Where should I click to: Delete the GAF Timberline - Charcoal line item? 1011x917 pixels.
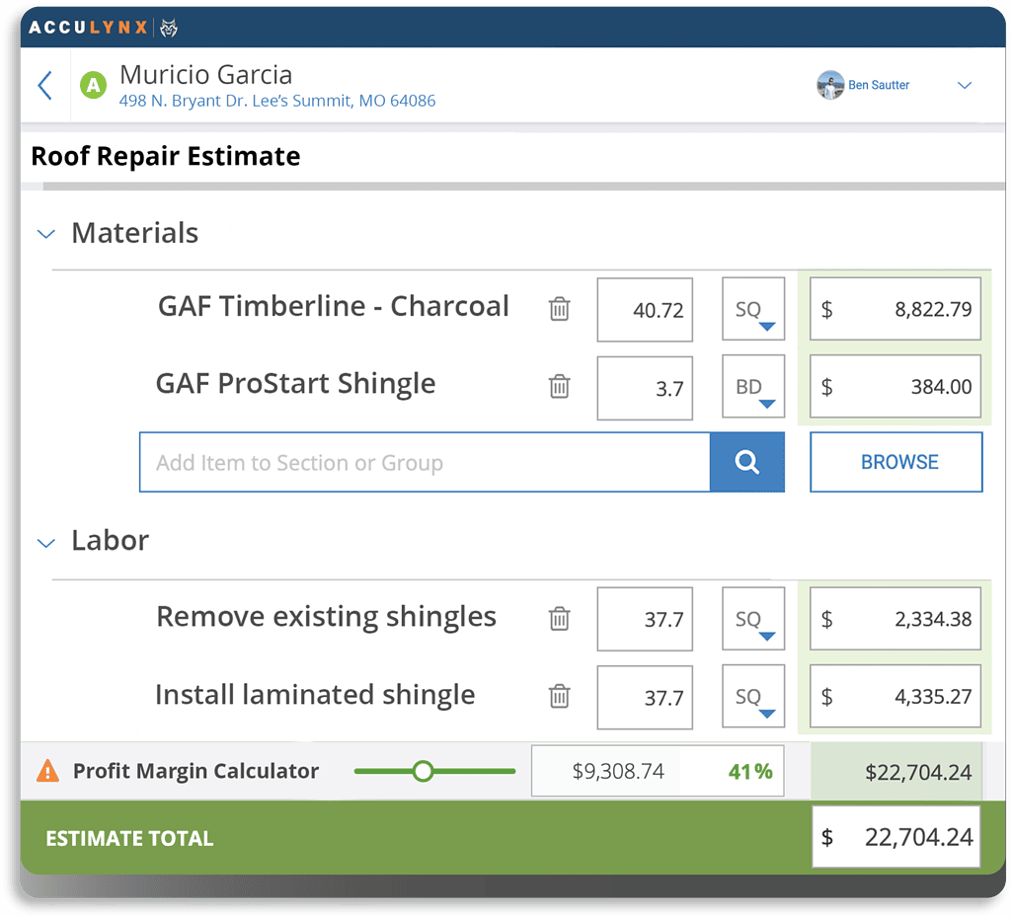coord(560,309)
